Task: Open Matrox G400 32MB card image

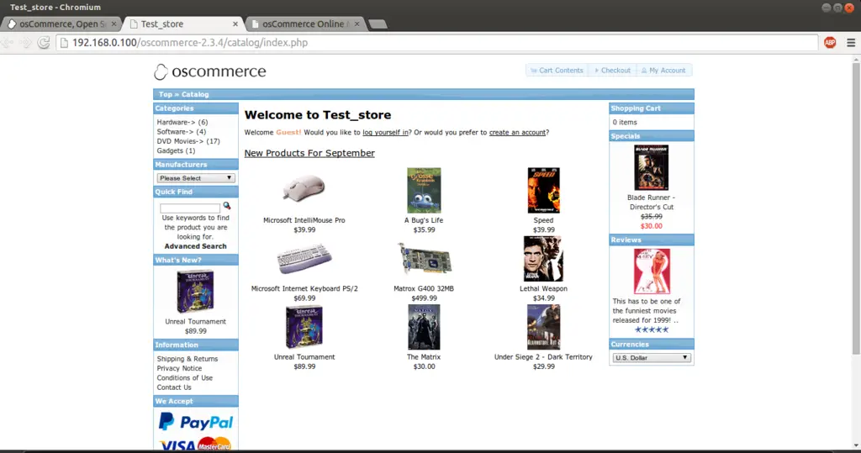Action: (424, 259)
